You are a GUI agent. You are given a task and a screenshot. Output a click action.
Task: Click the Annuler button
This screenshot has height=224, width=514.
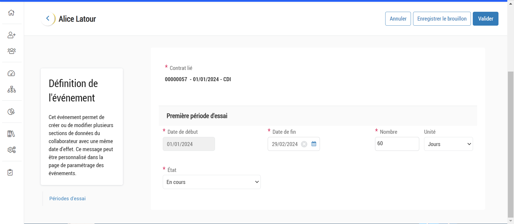pyautogui.click(x=398, y=19)
